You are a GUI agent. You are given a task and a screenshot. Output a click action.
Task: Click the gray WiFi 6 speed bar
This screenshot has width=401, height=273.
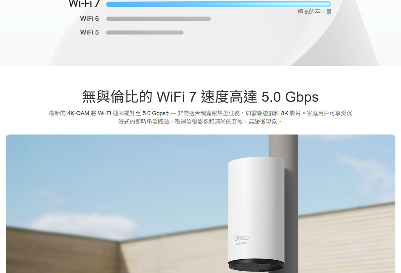(x=158, y=19)
